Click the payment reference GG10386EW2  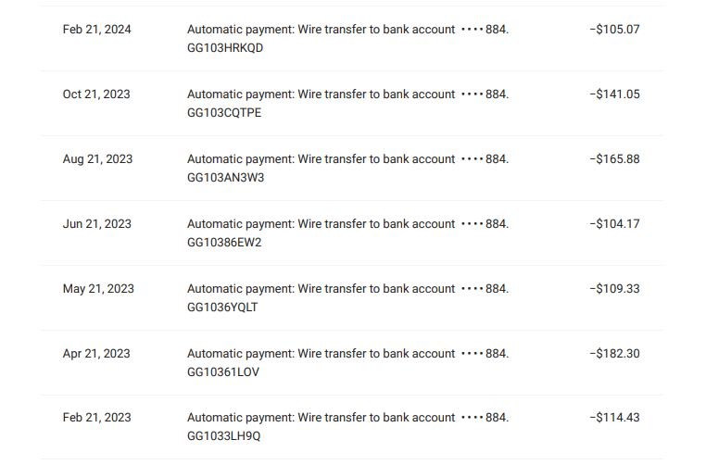pos(224,243)
